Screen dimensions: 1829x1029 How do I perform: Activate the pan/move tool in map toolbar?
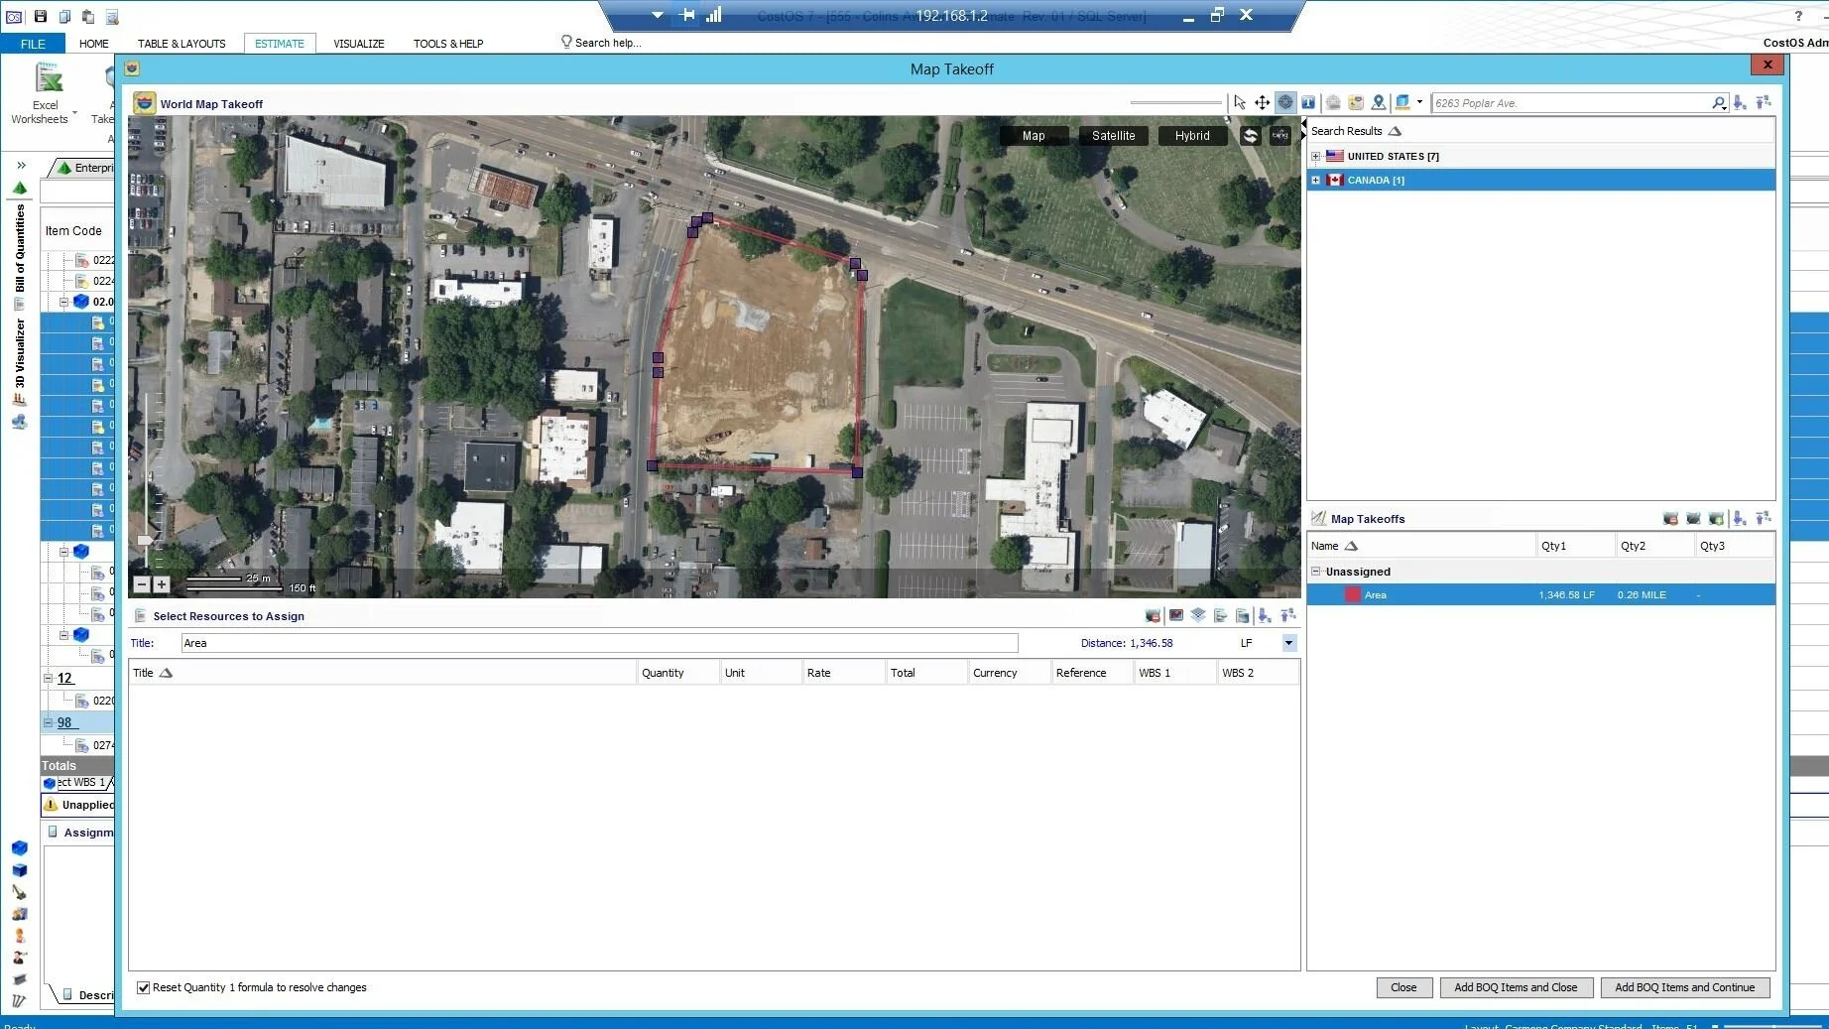pyautogui.click(x=1262, y=102)
